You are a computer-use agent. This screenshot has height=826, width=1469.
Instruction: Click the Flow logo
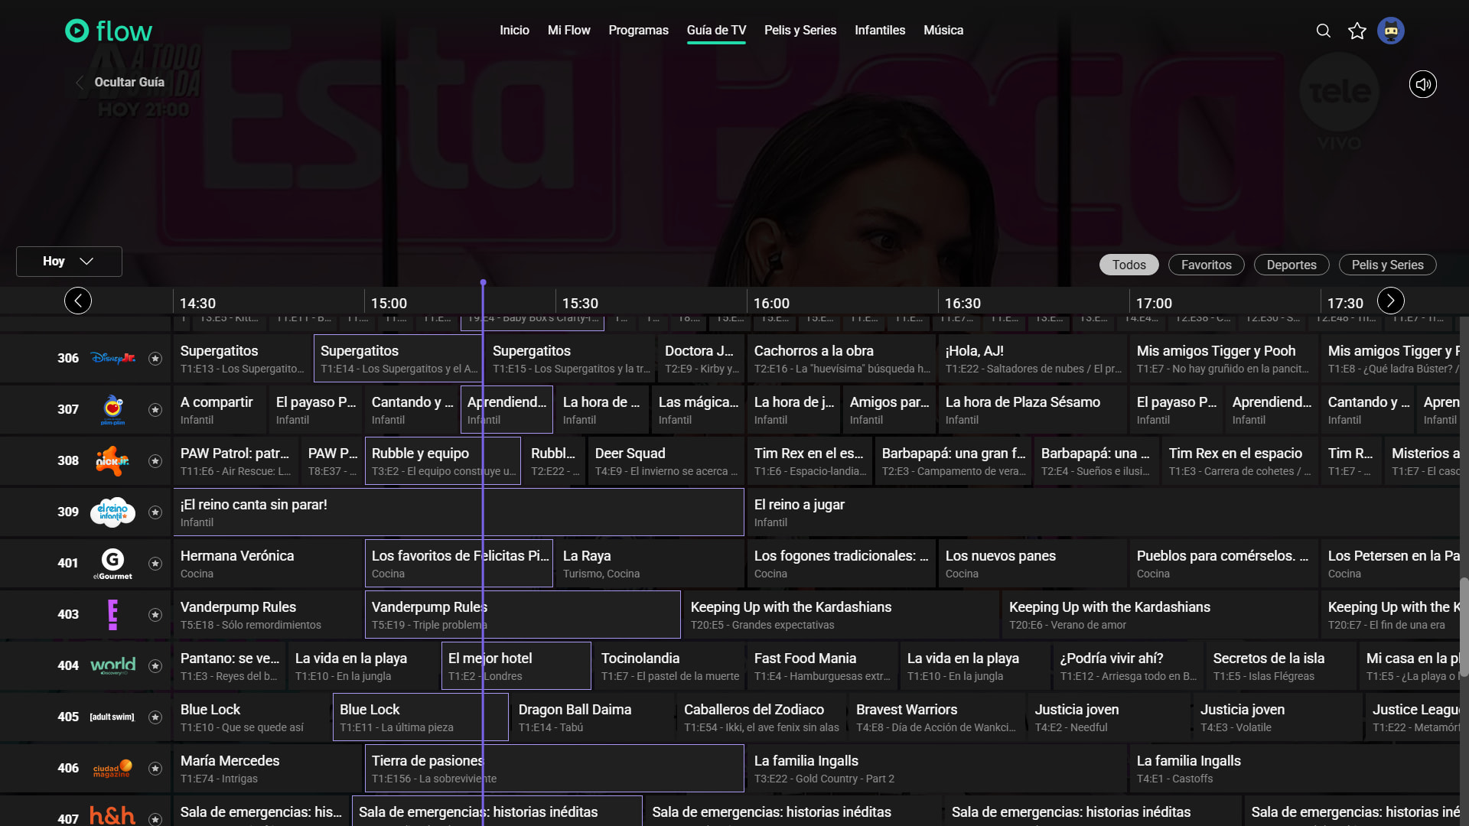pos(109,31)
